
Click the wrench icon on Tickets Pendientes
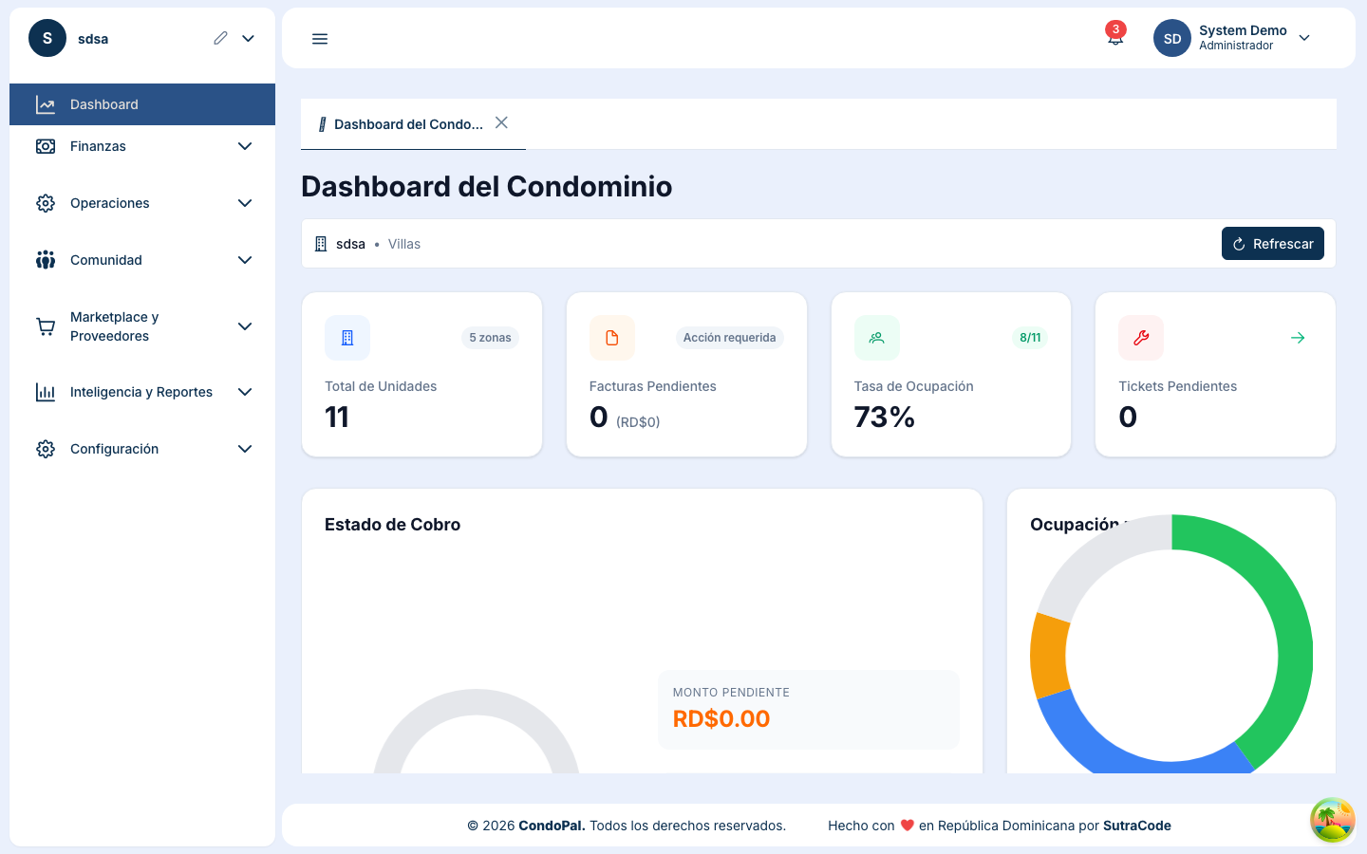click(x=1140, y=337)
